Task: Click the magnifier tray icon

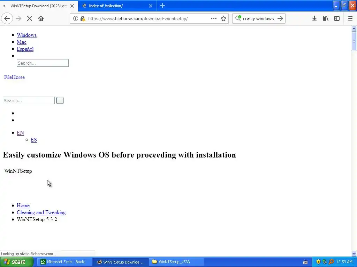Action: (x=332, y=262)
